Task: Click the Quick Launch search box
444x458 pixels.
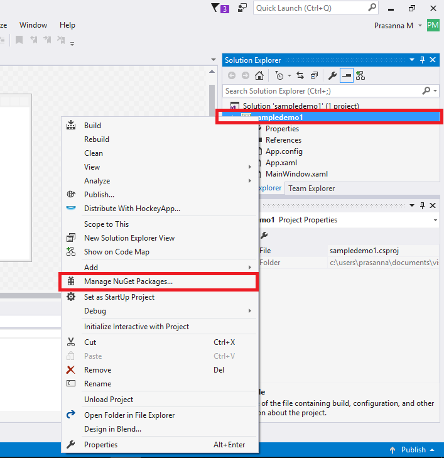Action: point(315,8)
